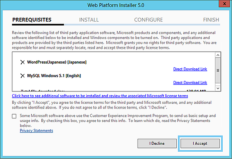Open WordPress Direct Download Link
Image resolution: width=232 pixels, height=159 pixels.
190,69
